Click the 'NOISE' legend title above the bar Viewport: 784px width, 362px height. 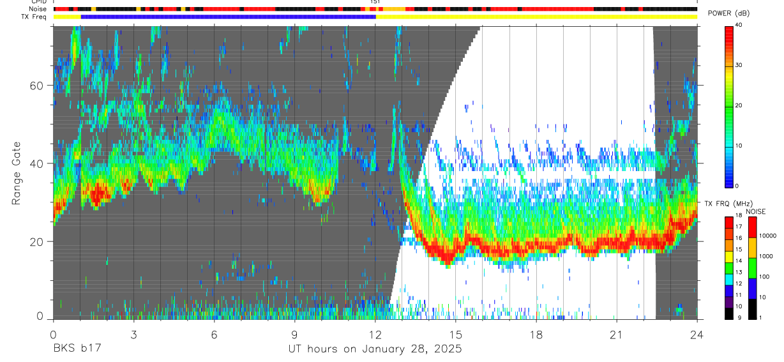coord(756,211)
